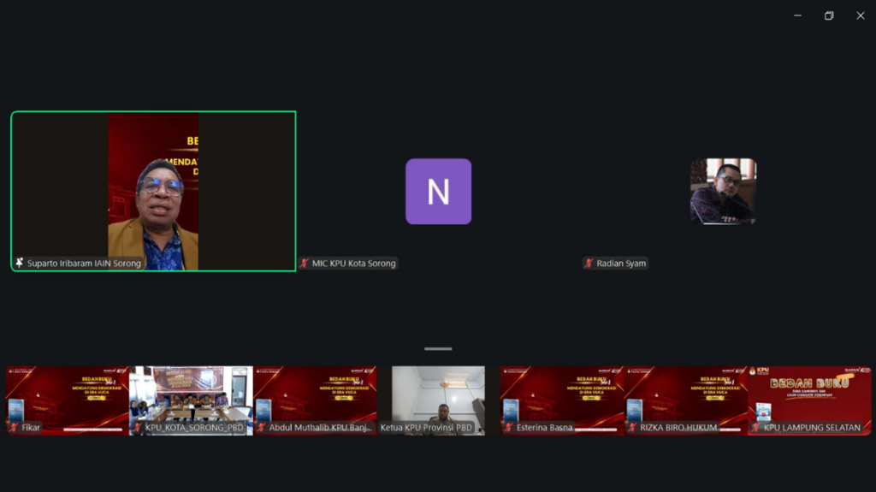Click muted mic icon for MIC KPU Kota Sorong
Screen dimensions: 876x492
[305, 264]
